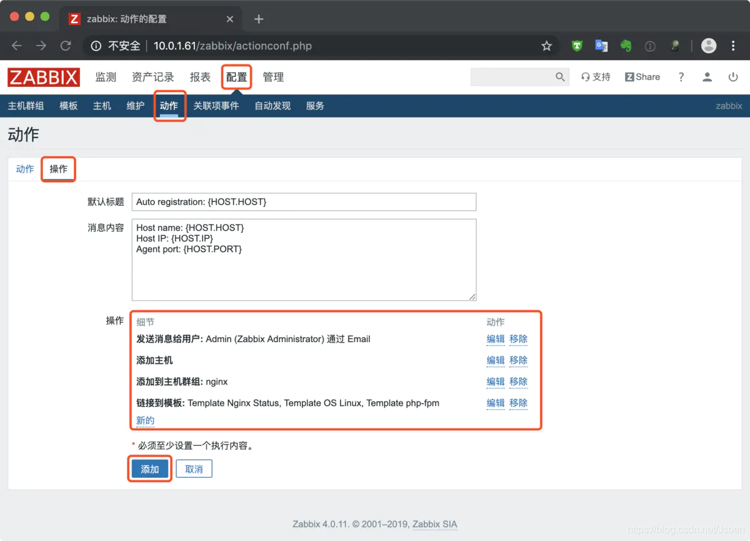Edit the link to templates operation
The height and width of the screenshot is (541, 750).
(x=496, y=403)
